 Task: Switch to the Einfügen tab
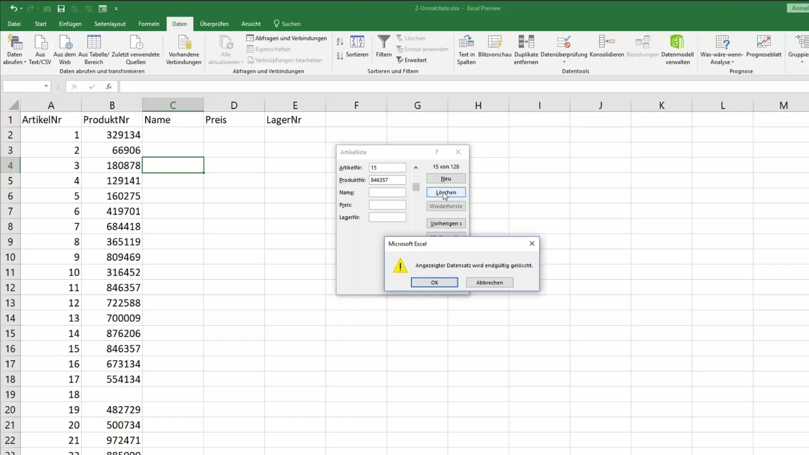(x=70, y=24)
